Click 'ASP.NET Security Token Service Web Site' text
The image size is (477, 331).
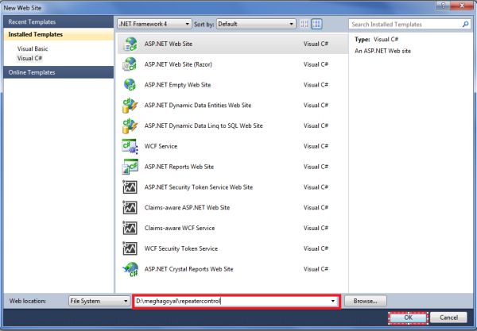pyautogui.click(x=199, y=187)
